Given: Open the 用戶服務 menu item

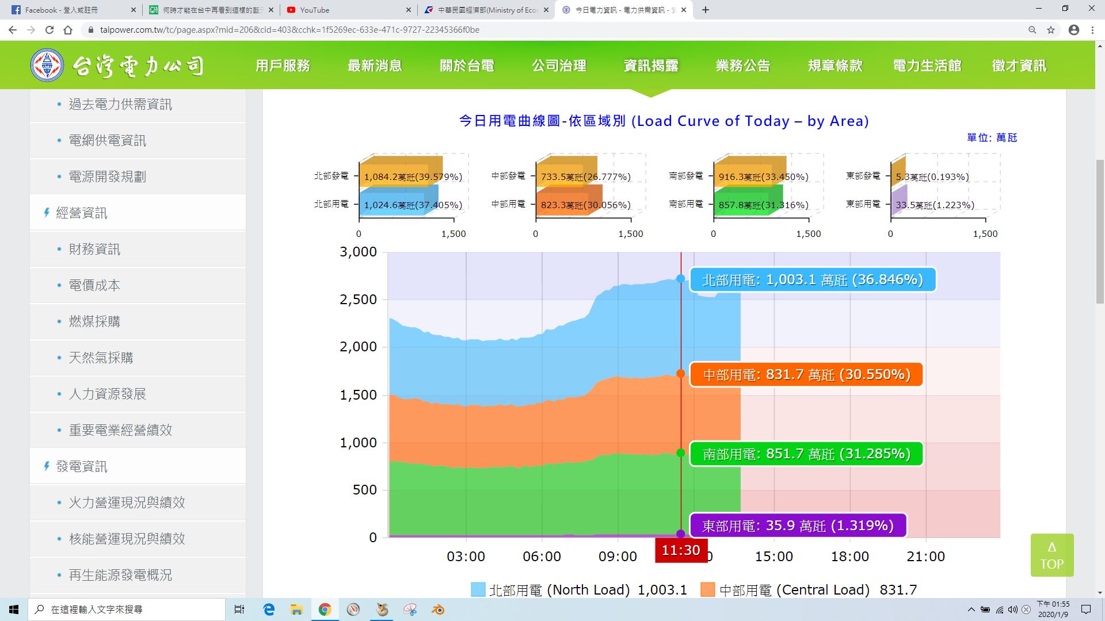Looking at the screenshot, I should 283,66.
